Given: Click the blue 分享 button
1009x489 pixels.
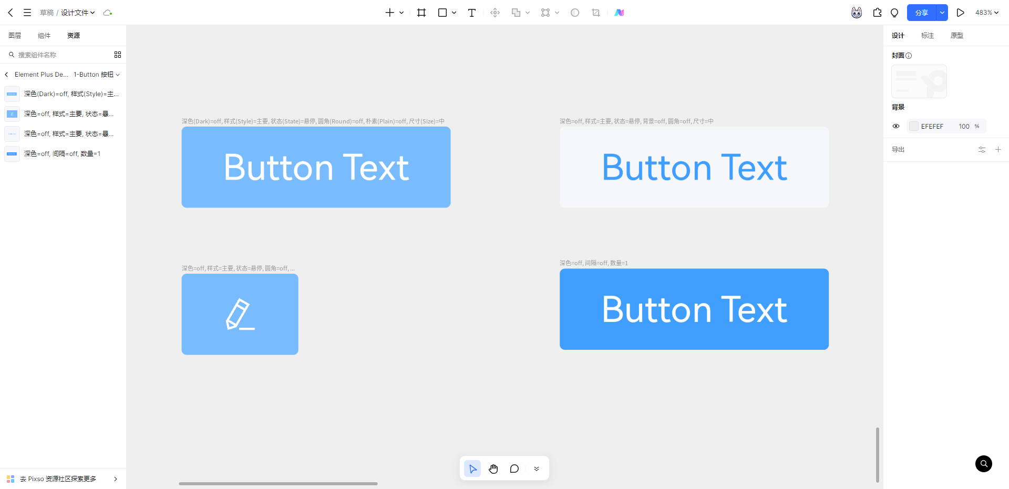Looking at the screenshot, I should [x=921, y=13].
